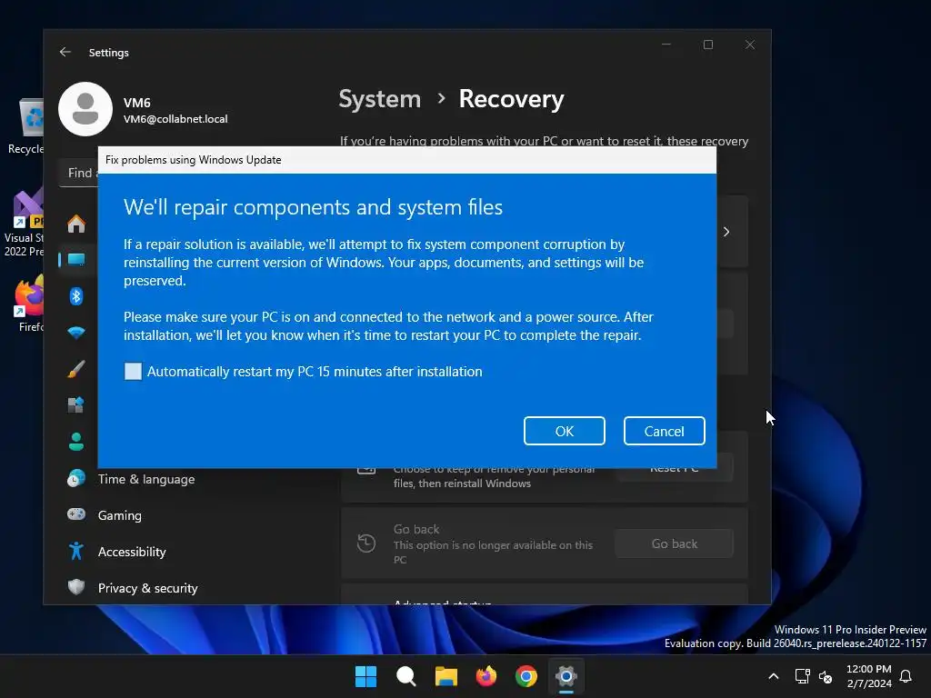Open the notifications bell icon

click(x=906, y=676)
